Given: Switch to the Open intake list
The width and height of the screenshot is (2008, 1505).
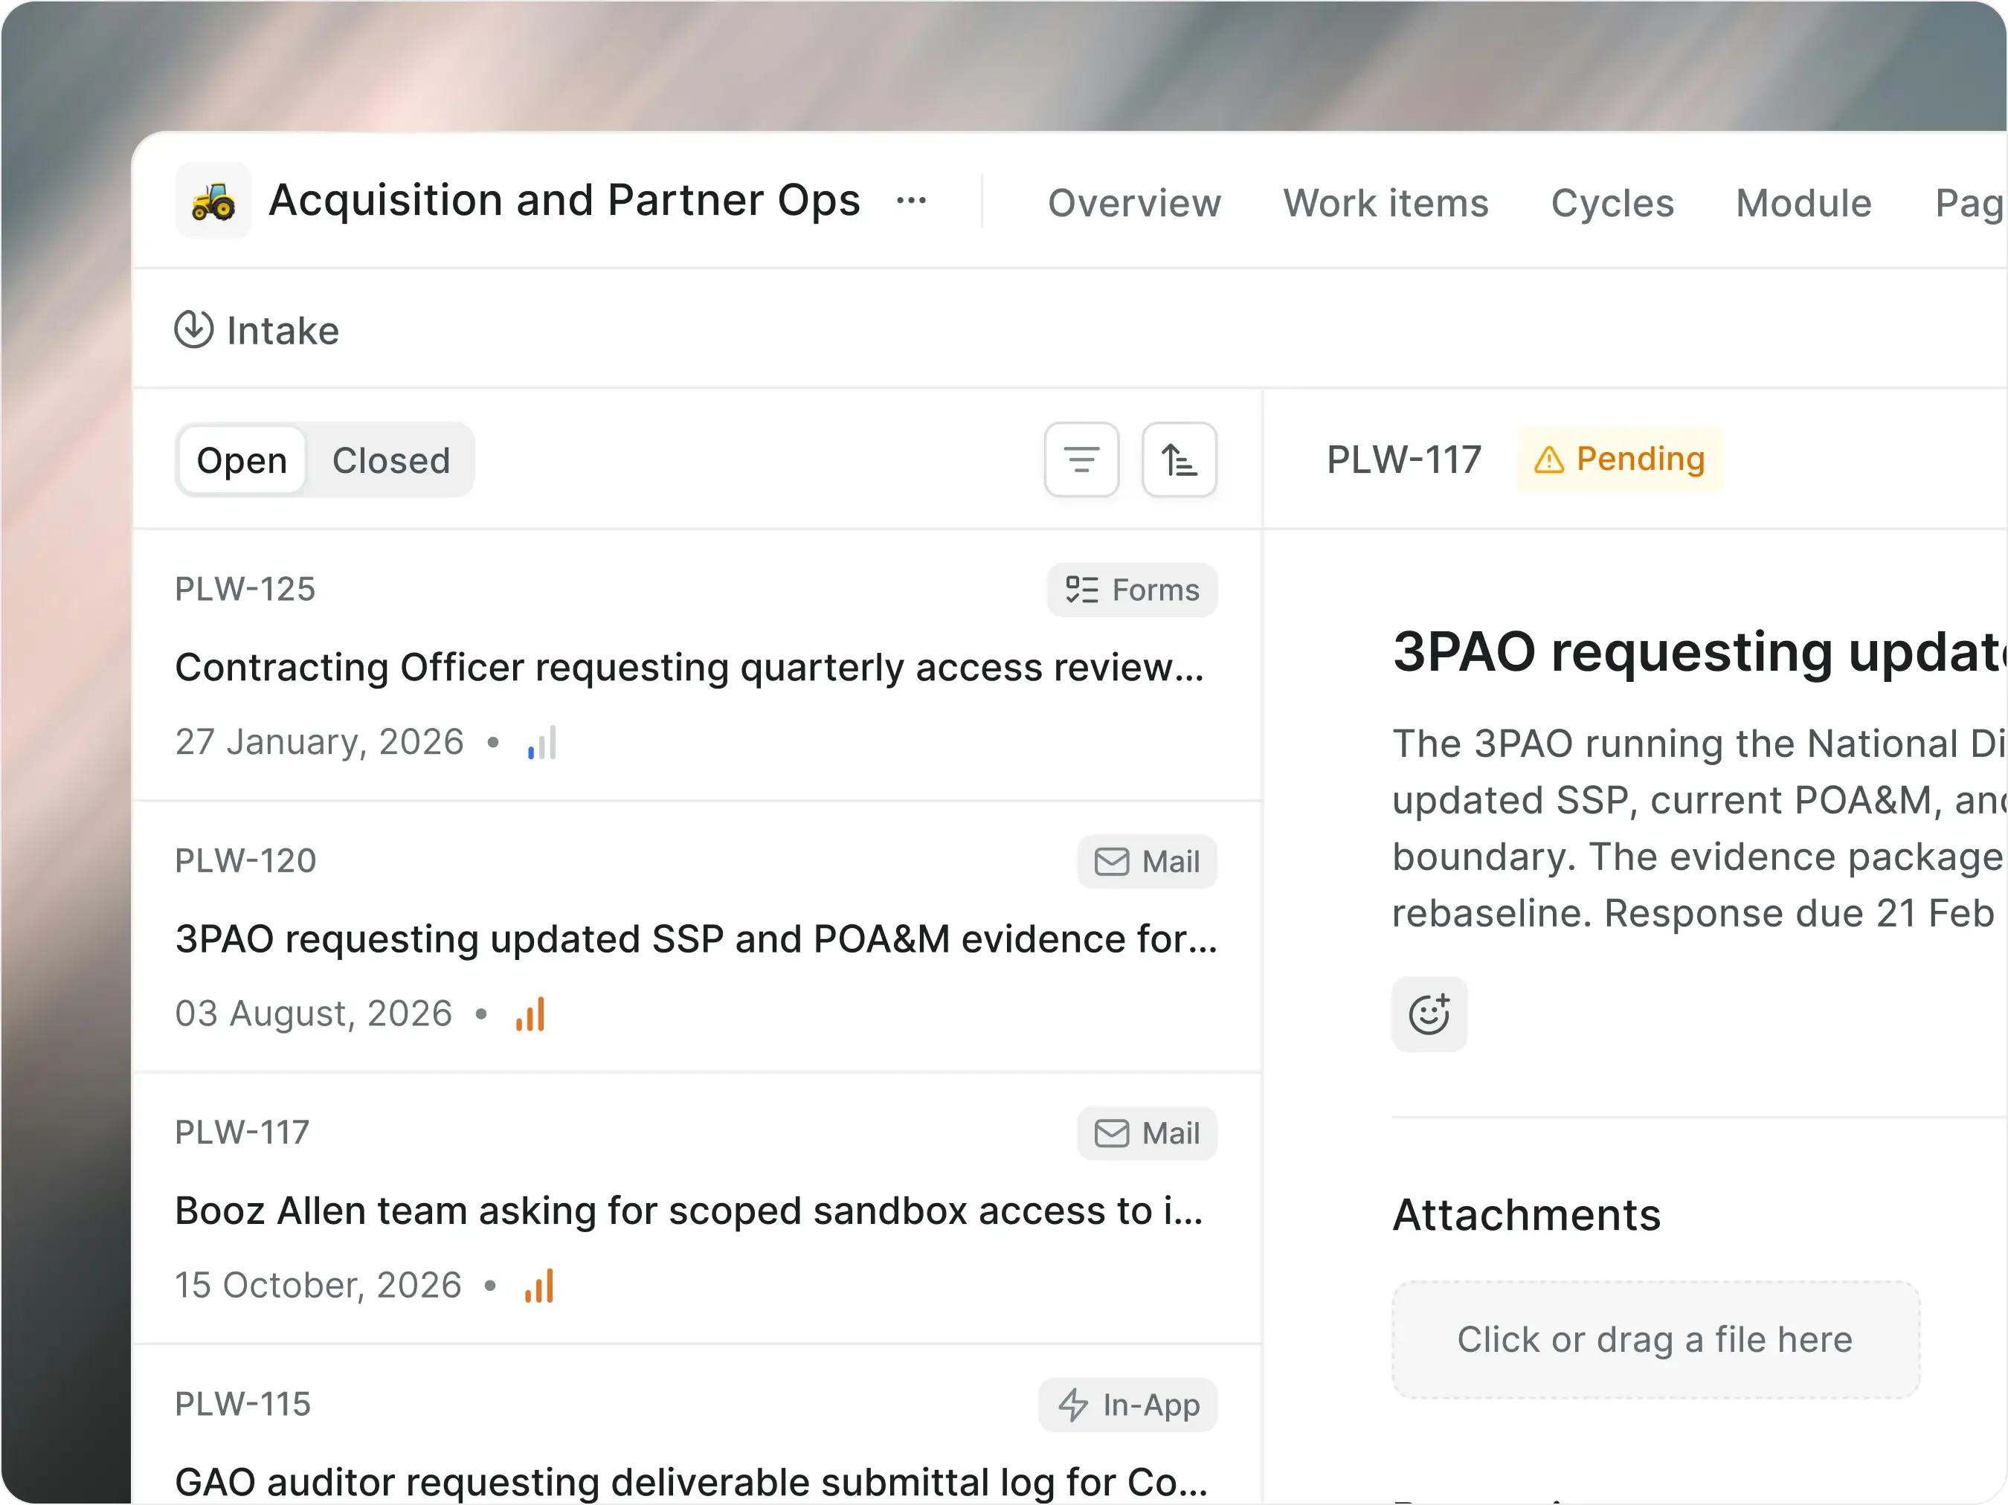Looking at the screenshot, I should 242,460.
